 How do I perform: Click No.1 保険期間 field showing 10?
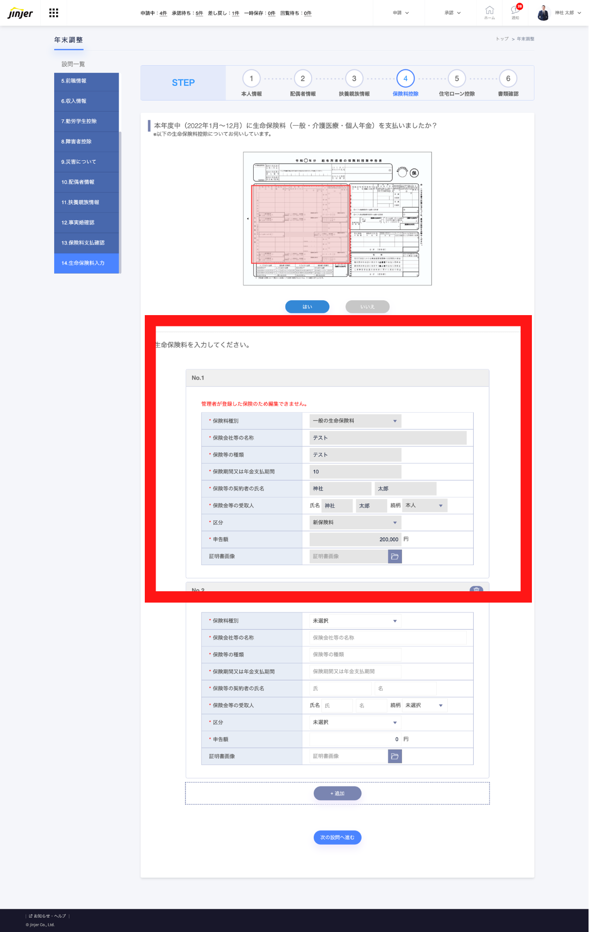(355, 471)
